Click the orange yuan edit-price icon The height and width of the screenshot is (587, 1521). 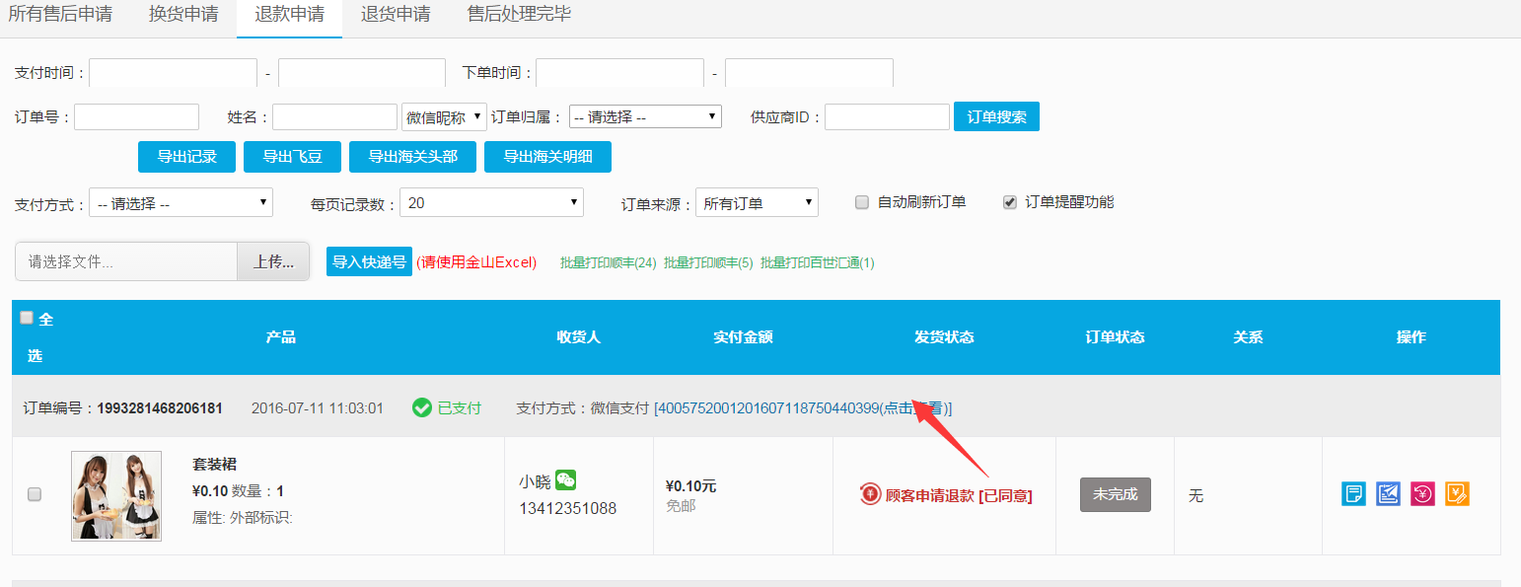(x=1457, y=494)
